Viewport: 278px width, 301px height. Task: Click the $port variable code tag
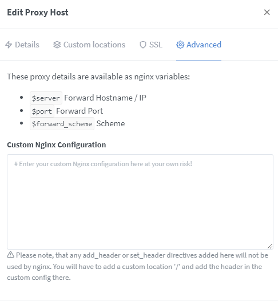(42, 111)
